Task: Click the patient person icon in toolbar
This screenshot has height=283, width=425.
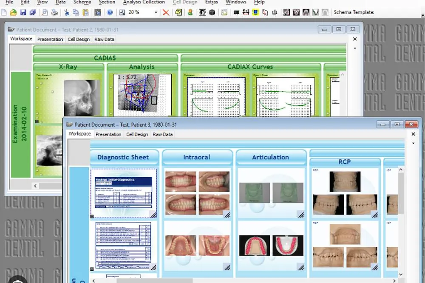Action: tap(190, 12)
